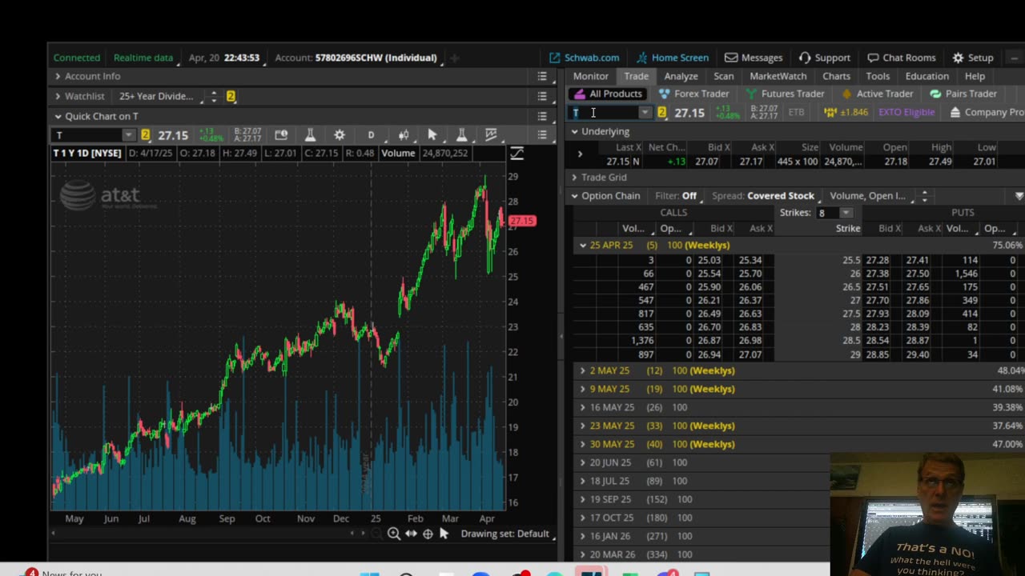The image size is (1025, 576).
Task: Click the yellow link 2 icon in Trade tab
Action: point(662,113)
